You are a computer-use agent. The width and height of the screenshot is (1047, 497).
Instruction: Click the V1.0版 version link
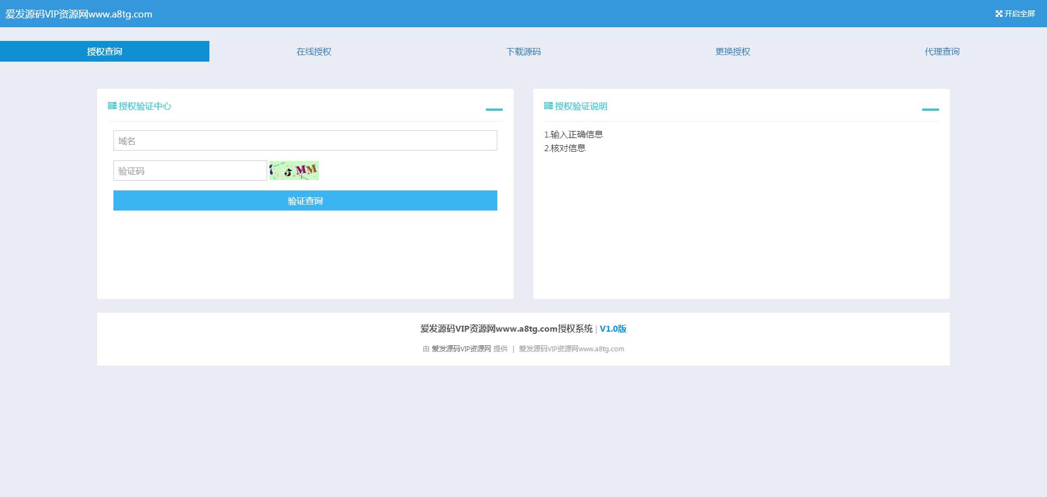coord(613,329)
